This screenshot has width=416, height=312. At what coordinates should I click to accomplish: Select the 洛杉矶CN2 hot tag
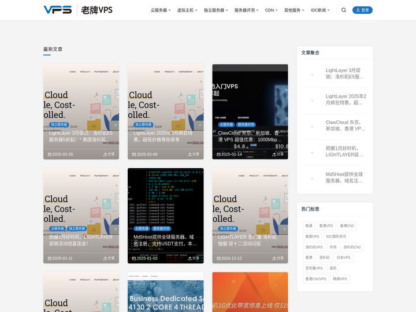pyautogui.click(x=352, y=247)
